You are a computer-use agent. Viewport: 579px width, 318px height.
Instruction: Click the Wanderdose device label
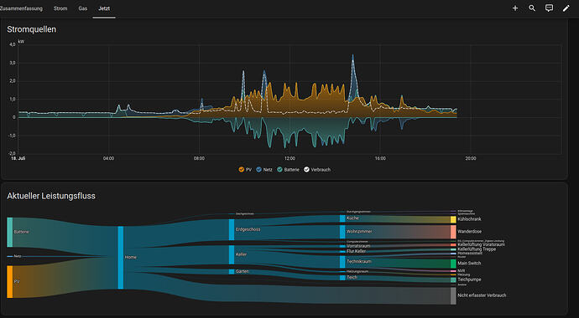point(469,232)
